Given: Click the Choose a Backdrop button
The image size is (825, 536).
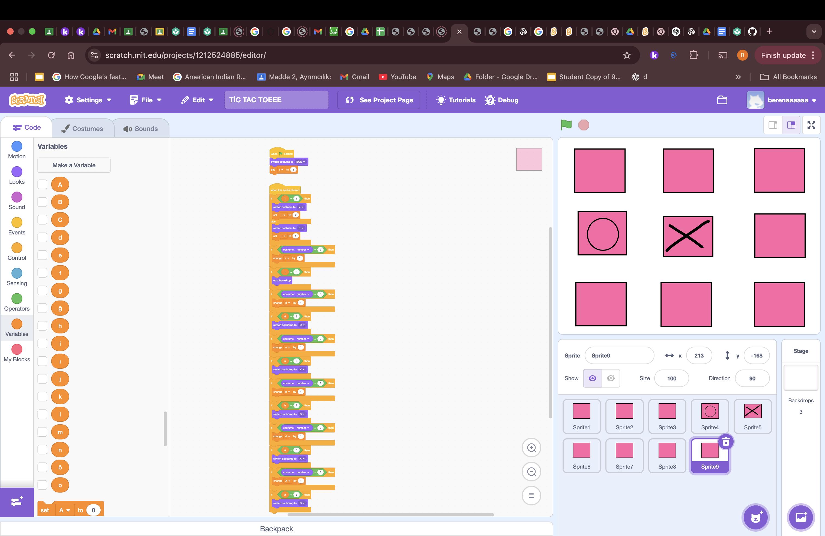Looking at the screenshot, I should 800,518.
